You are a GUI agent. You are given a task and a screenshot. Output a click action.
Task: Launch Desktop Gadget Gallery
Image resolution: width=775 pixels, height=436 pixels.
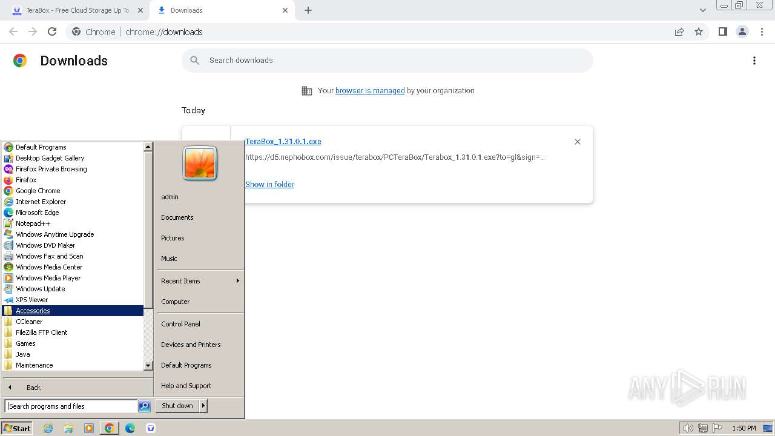(73, 158)
